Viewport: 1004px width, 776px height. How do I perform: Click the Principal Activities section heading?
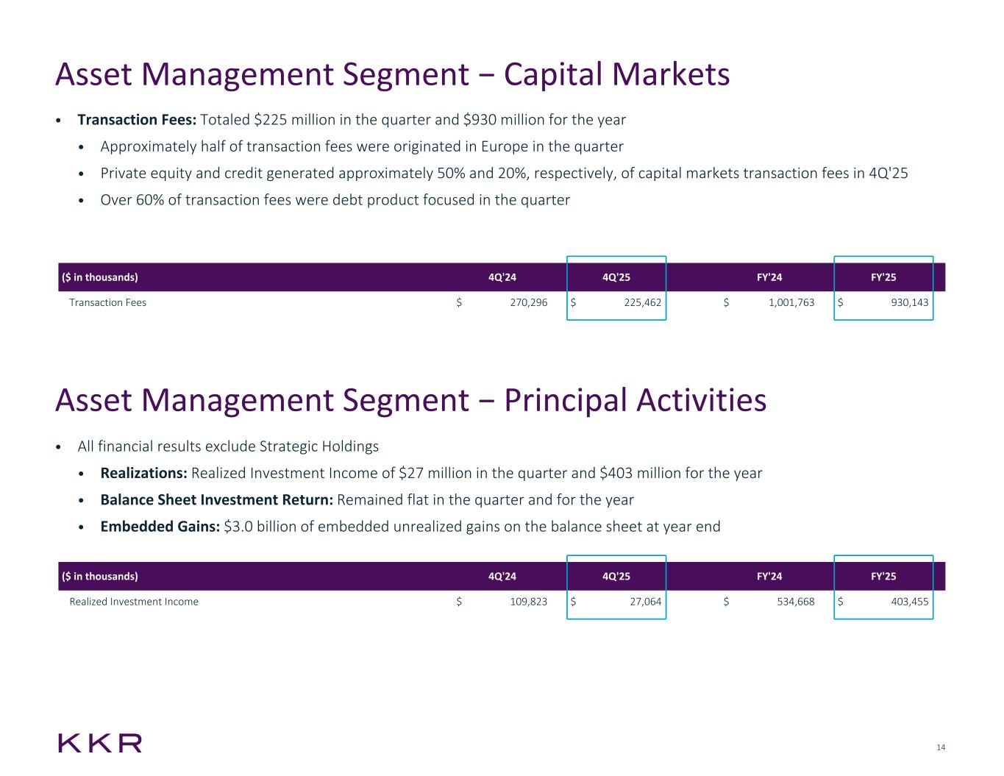pyautogui.click(x=410, y=401)
